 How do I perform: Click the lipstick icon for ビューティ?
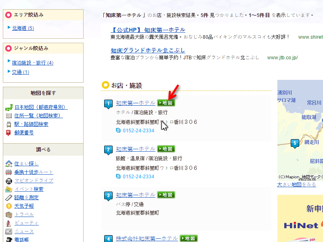coord(8,223)
